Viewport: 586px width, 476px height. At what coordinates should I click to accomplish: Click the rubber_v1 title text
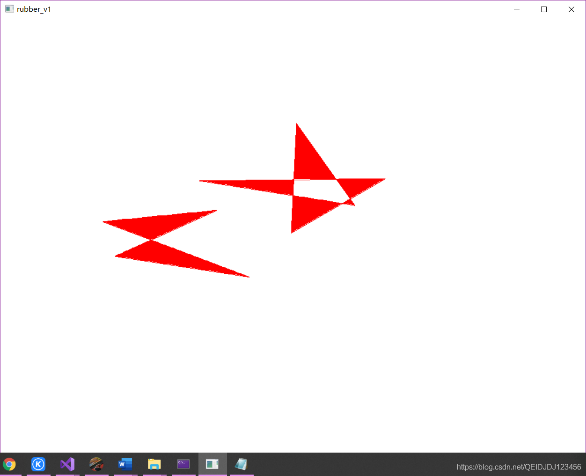(34, 9)
